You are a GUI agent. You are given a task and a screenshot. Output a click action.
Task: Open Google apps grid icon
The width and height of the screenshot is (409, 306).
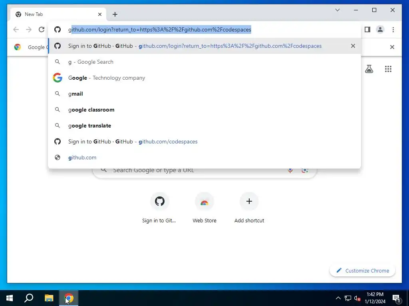click(x=388, y=69)
